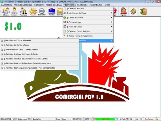Open the Suporte headset icon

123,11
